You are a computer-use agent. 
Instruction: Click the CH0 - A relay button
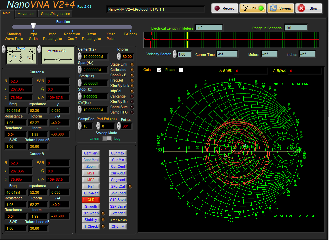(118, 226)
